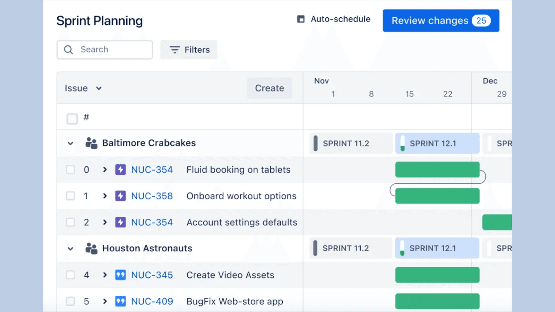The width and height of the screenshot is (555, 312).
Task: Click the Houston Astronauts team icon
Action: (91, 248)
